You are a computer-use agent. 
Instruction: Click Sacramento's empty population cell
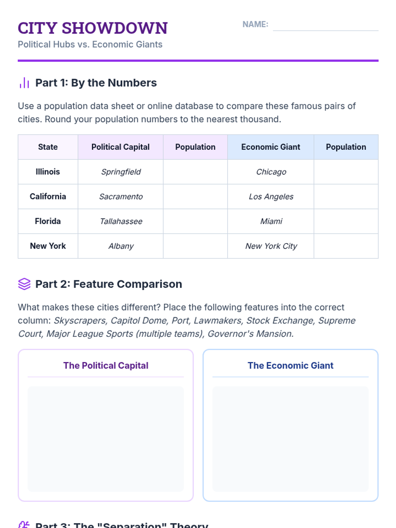[x=195, y=197]
